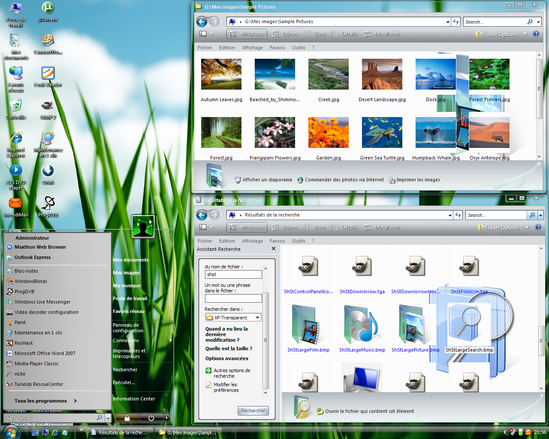Click the start menu power icon
The width and height of the screenshot is (549, 439).
[x=151, y=418]
